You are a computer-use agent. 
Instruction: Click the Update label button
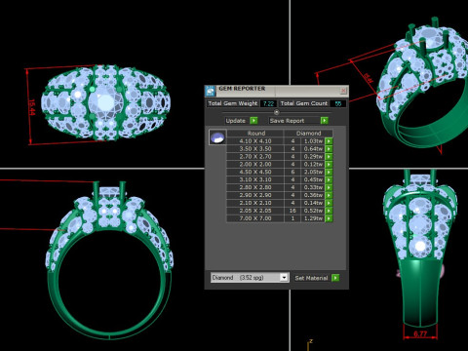click(x=236, y=121)
